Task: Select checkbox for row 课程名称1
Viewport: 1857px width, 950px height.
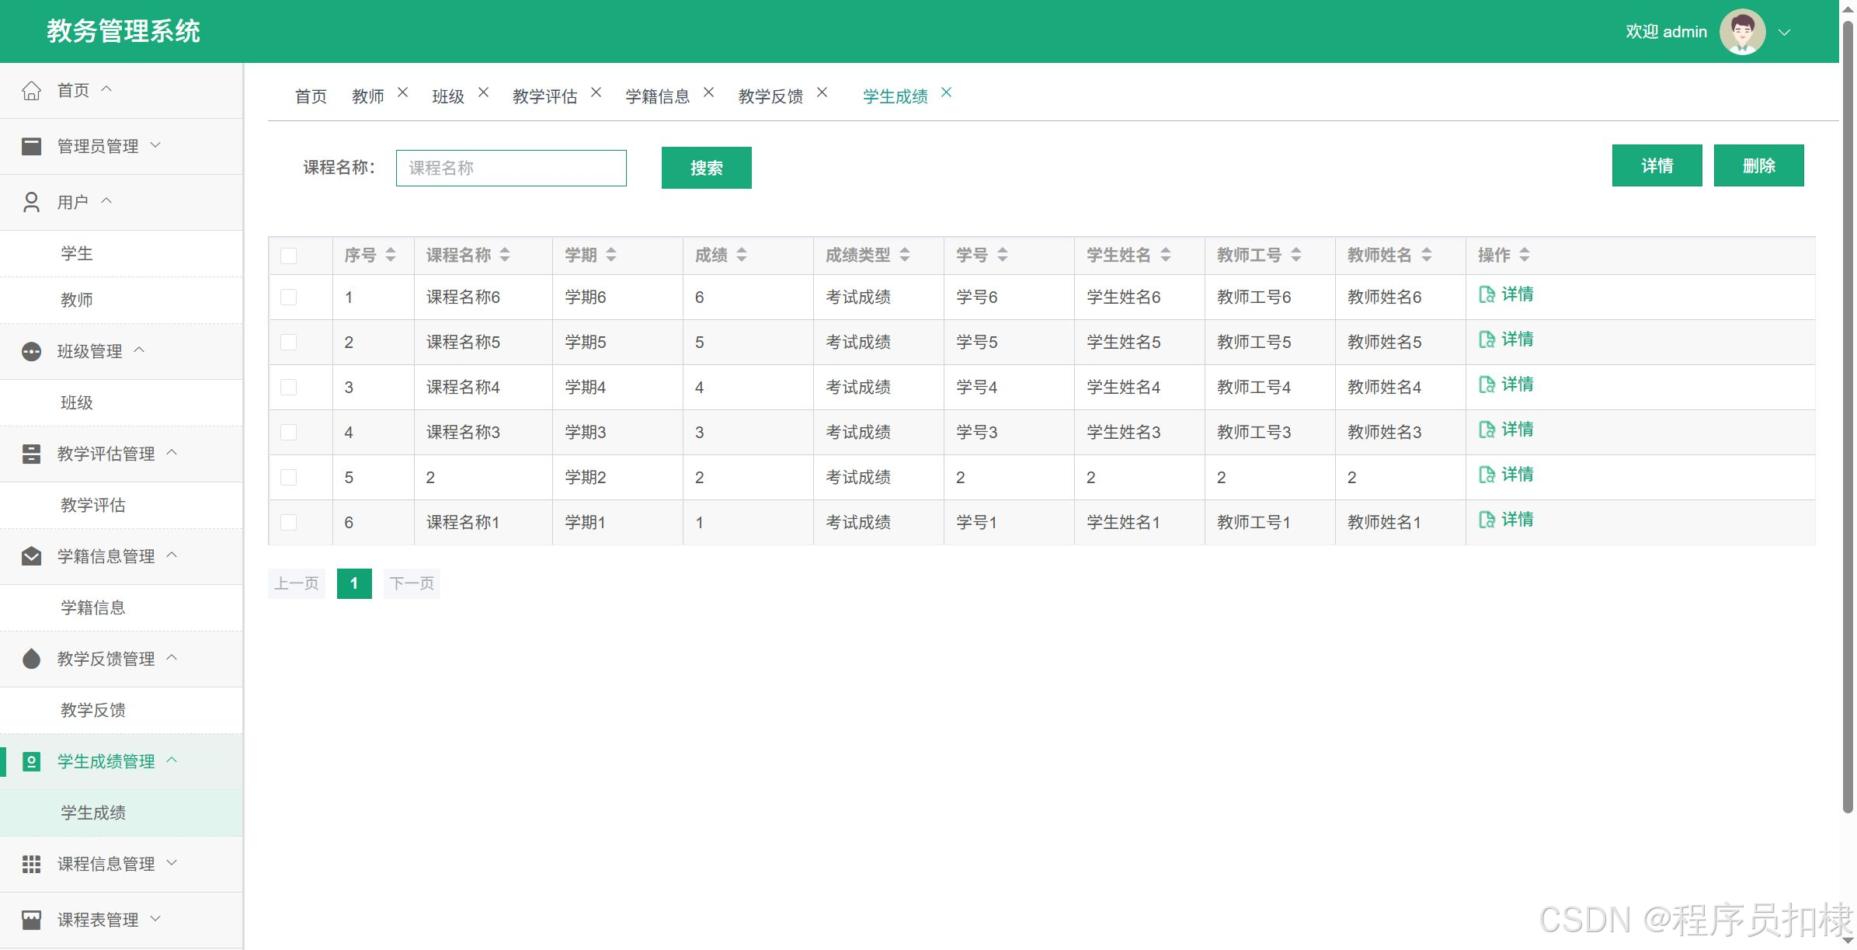Action: tap(289, 523)
